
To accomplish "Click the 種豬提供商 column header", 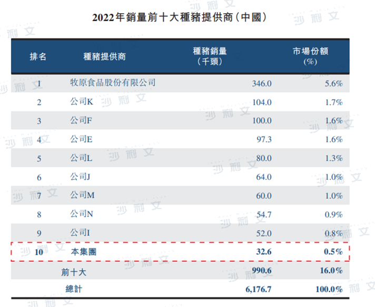I will pyautogui.click(x=104, y=57).
